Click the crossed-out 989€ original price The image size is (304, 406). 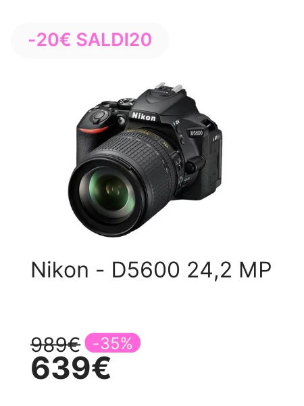[x=55, y=344]
